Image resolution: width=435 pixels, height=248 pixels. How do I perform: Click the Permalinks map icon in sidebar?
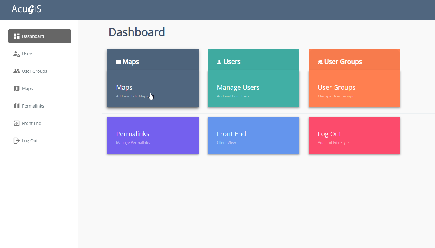(16, 106)
